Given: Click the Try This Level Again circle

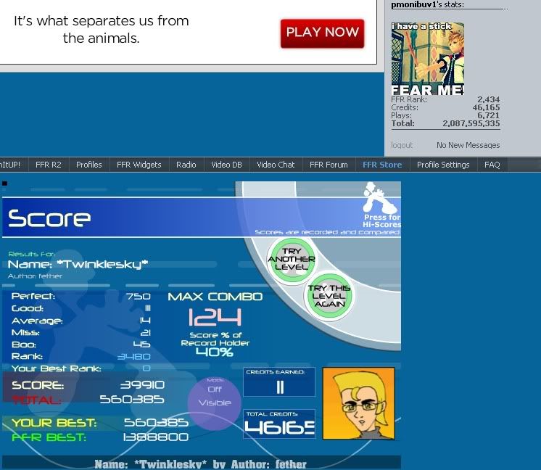Looking at the screenshot, I should (x=329, y=295).
